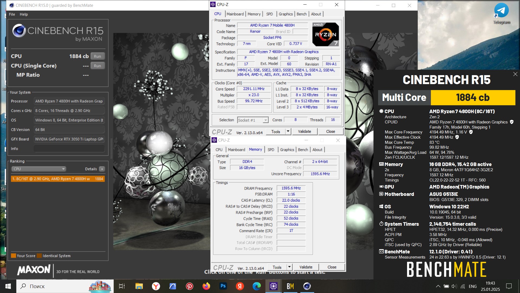Launch Microsoft Edge from the taskbar

[256, 286]
